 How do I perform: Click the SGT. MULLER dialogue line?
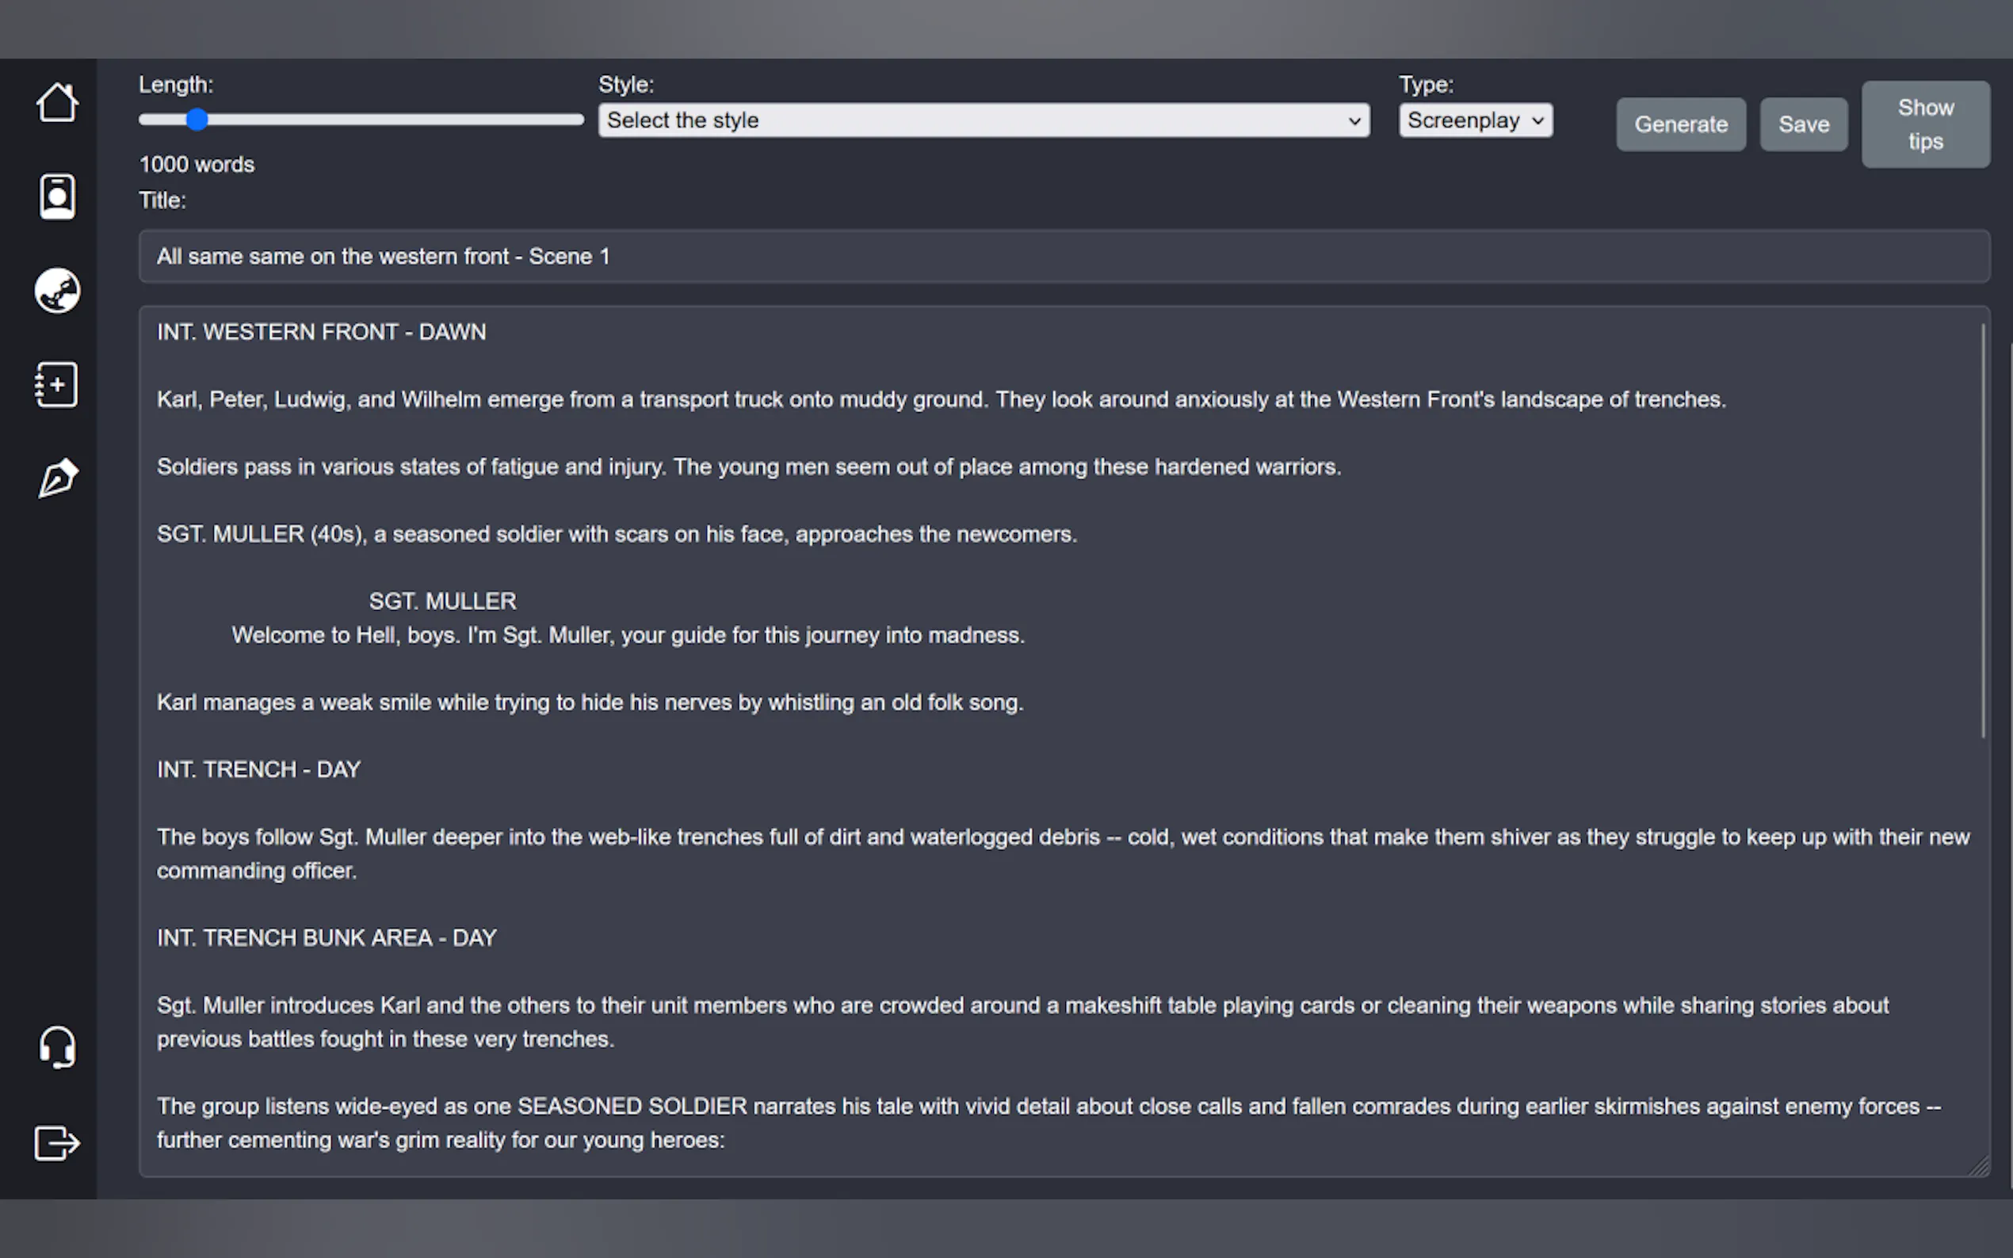click(628, 635)
